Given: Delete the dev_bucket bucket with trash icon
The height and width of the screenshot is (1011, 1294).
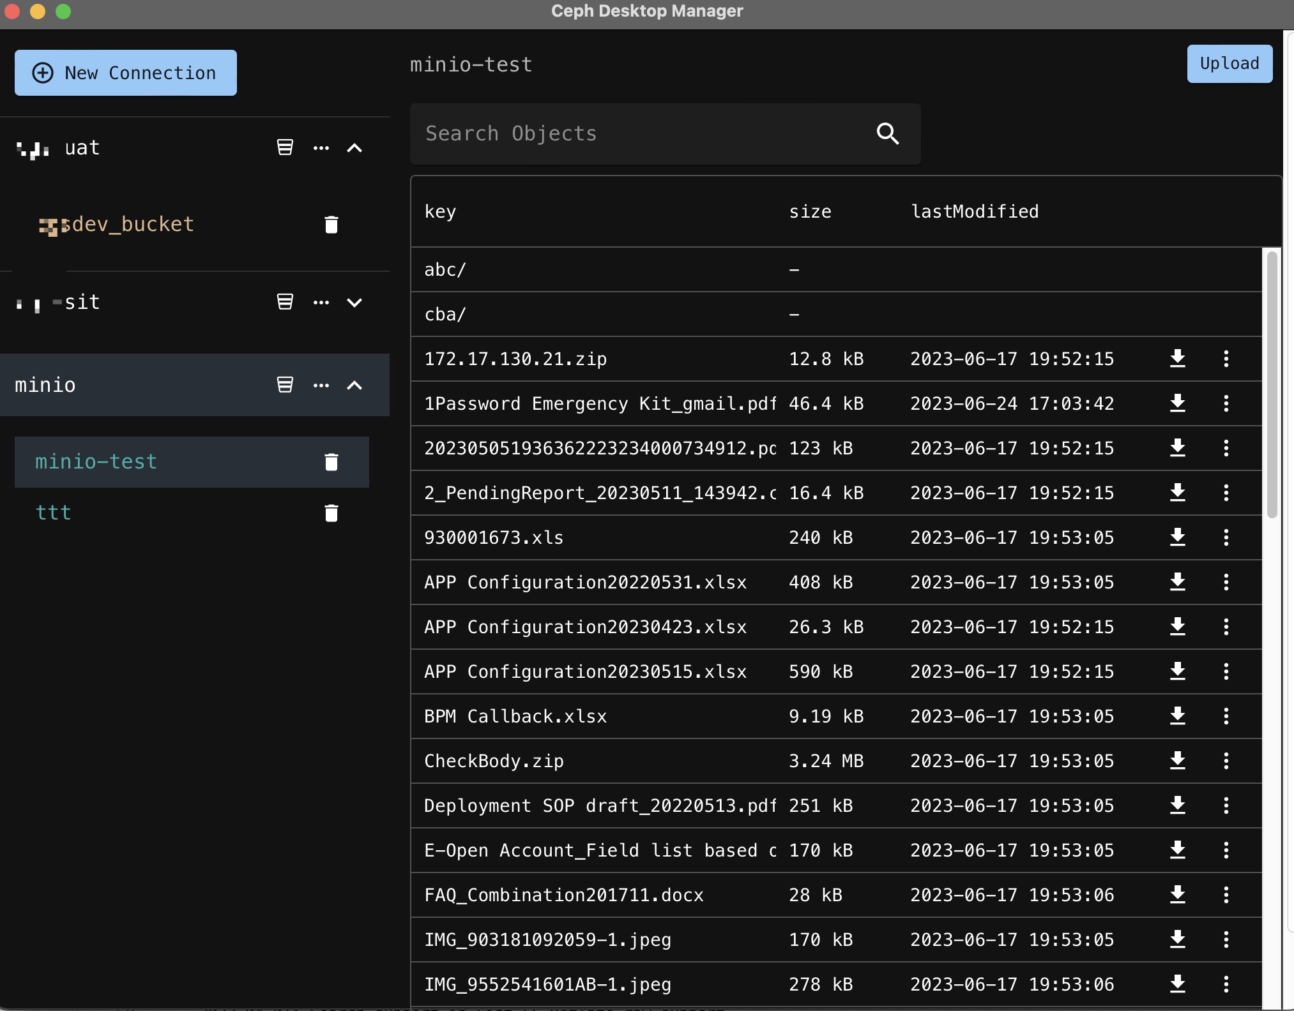Looking at the screenshot, I should coord(331,225).
